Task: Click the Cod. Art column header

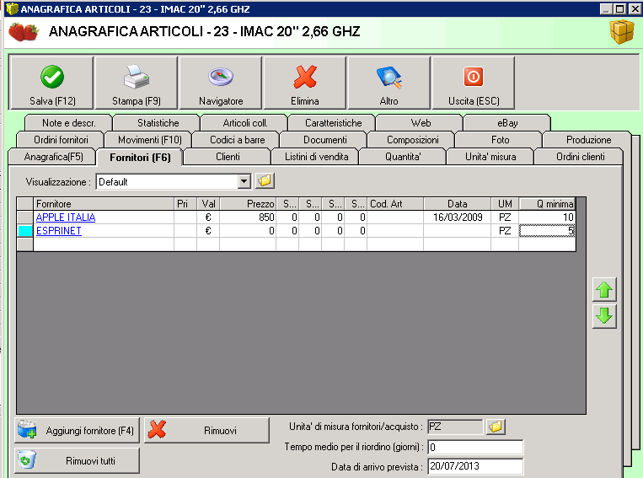Action: point(395,204)
